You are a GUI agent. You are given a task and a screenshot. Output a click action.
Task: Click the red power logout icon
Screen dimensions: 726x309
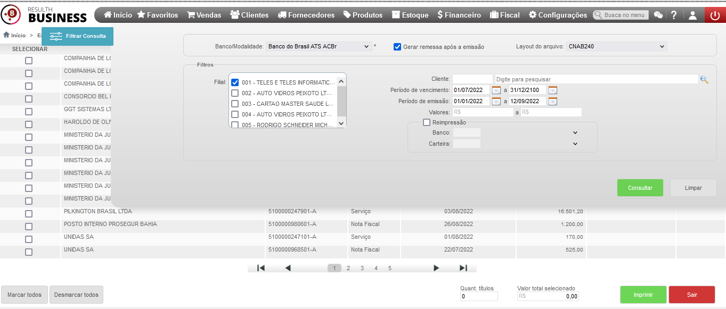pos(715,15)
